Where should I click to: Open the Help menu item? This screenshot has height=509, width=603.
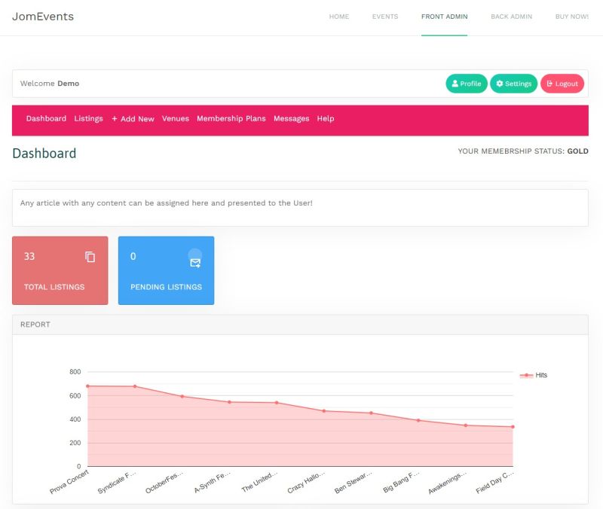(x=325, y=119)
